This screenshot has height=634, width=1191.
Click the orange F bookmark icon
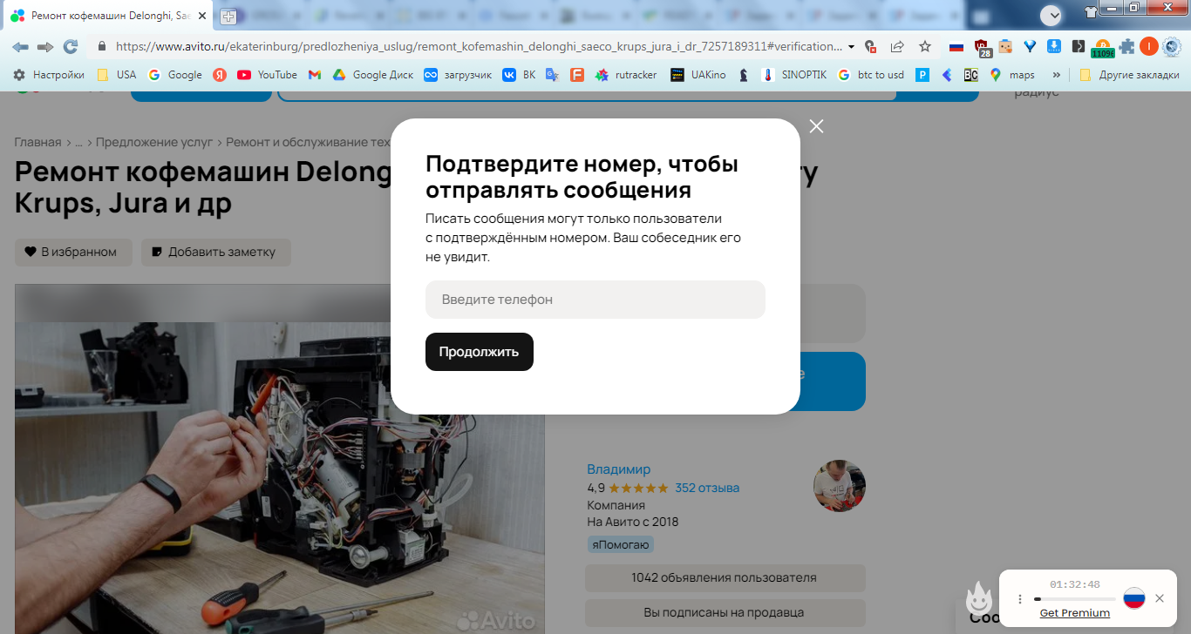(x=576, y=75)
